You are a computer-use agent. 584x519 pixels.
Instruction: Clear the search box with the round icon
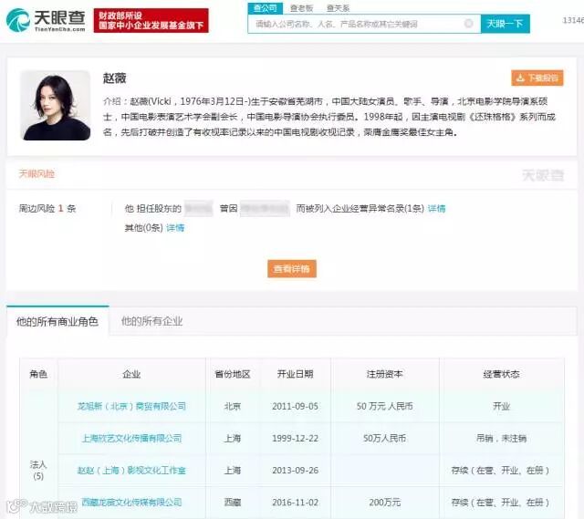[x=468, y=24]
